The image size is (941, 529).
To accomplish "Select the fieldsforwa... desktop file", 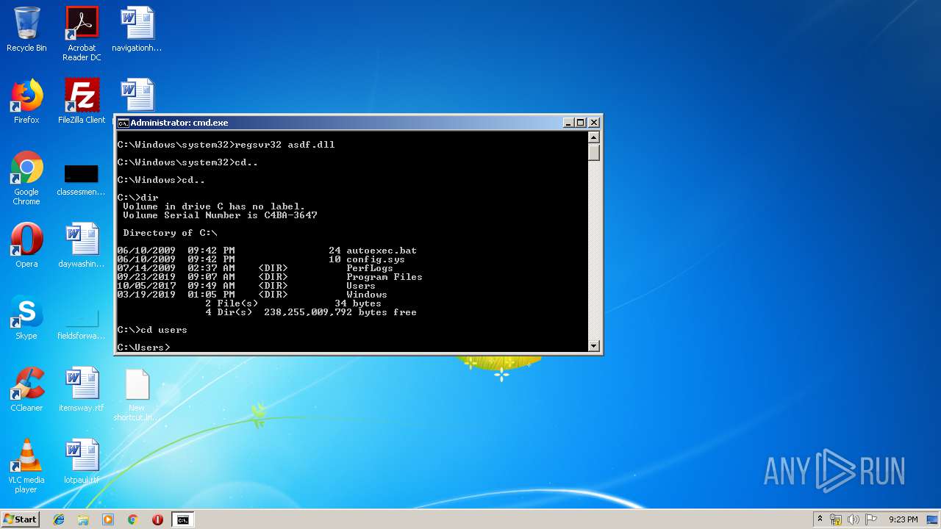I will click(82, 323).
